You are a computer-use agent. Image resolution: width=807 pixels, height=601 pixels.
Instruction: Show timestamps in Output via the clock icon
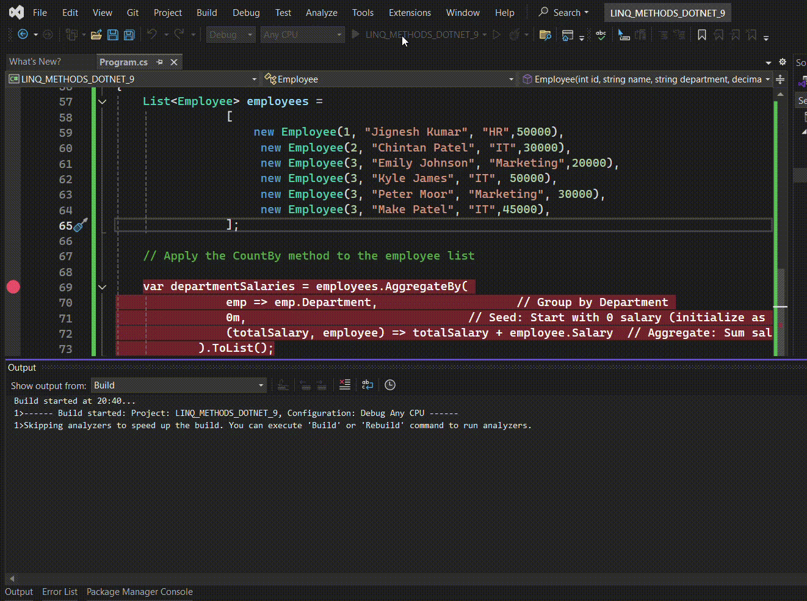pyautogui.click(x=389, y=385)
